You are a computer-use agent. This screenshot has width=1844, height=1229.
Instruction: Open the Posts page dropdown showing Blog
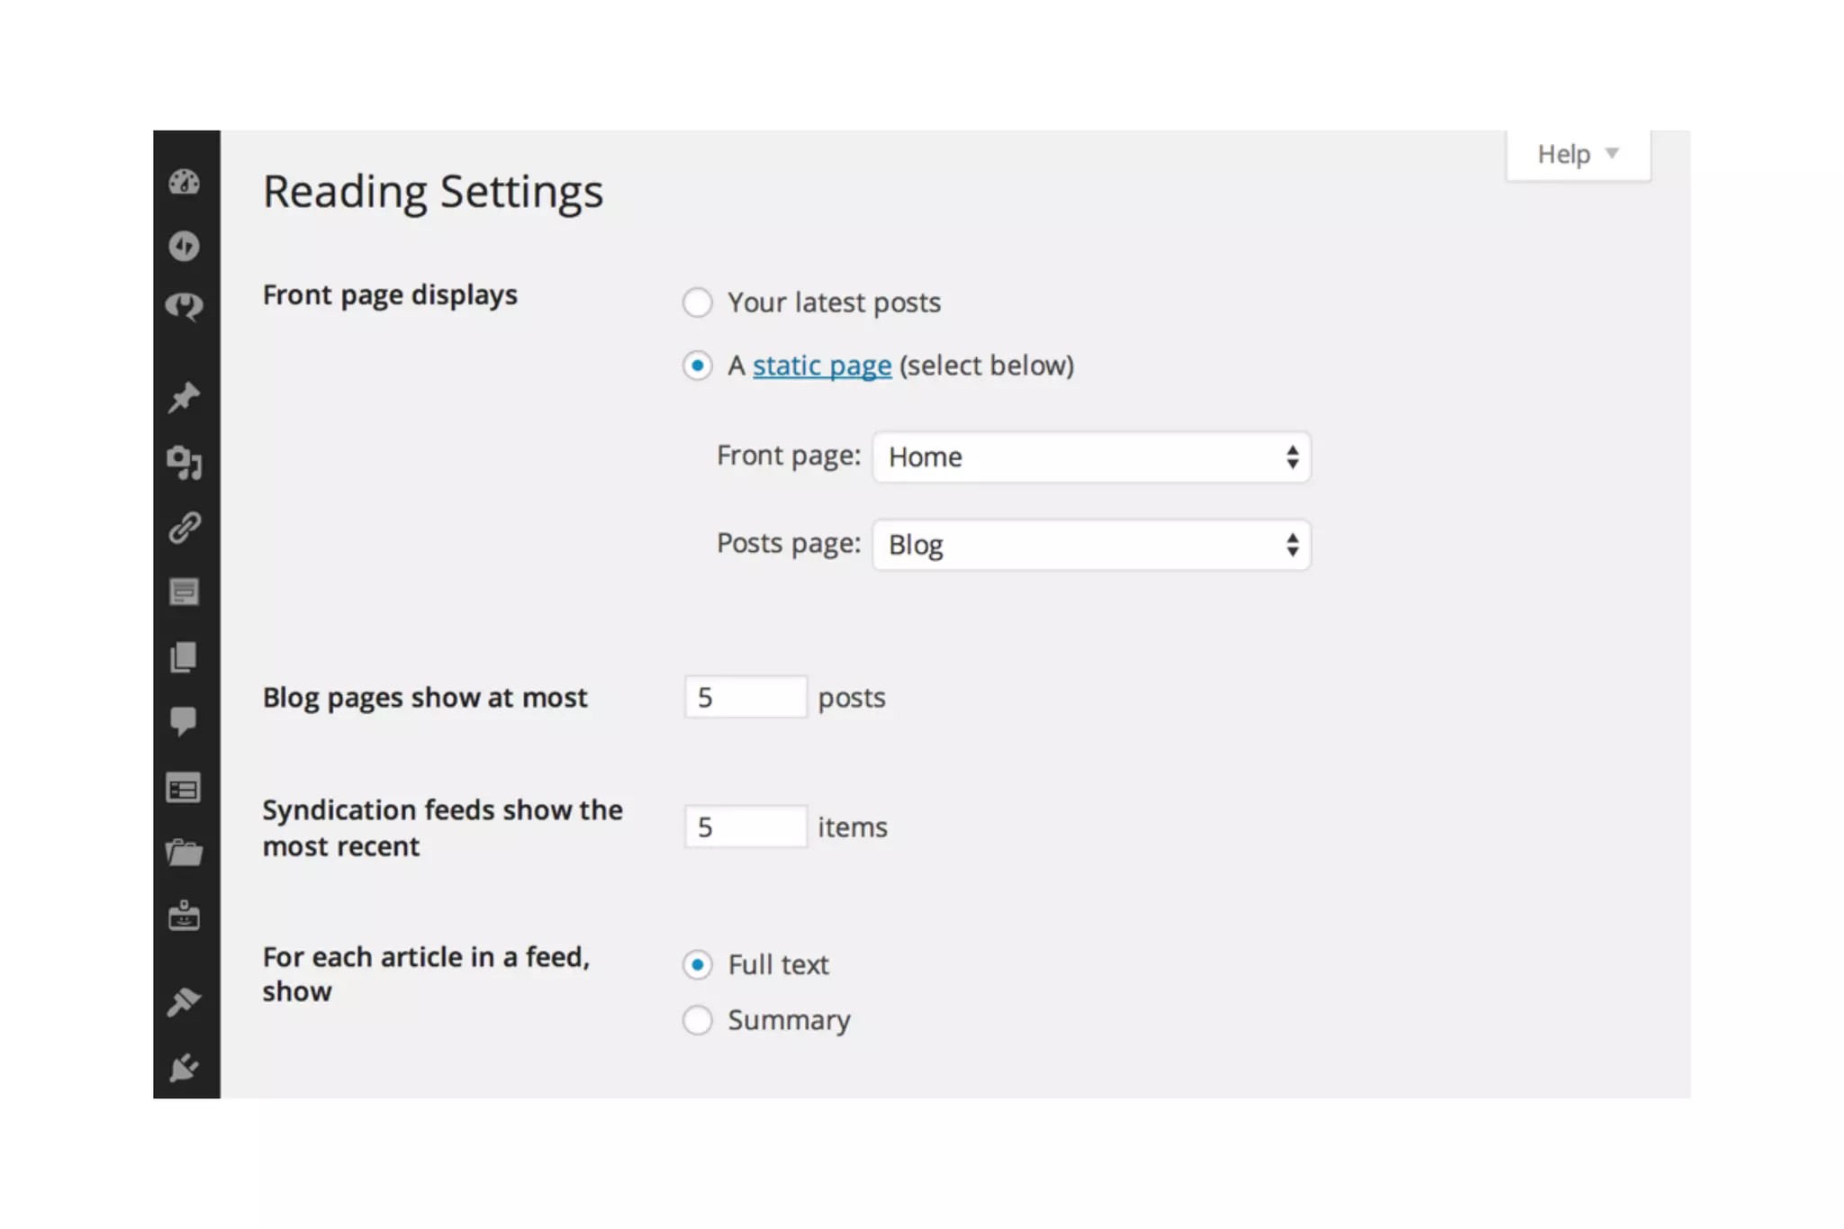pos(1091,545)
